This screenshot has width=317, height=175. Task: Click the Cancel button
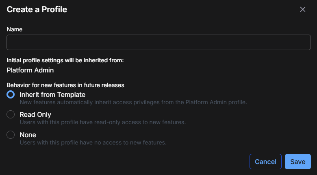265,162
